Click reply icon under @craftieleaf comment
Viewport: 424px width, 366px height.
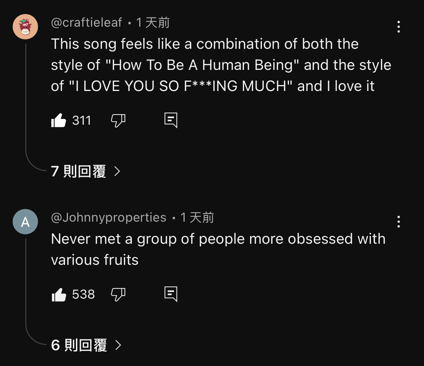pyautogui.click(x=171, y=120)
